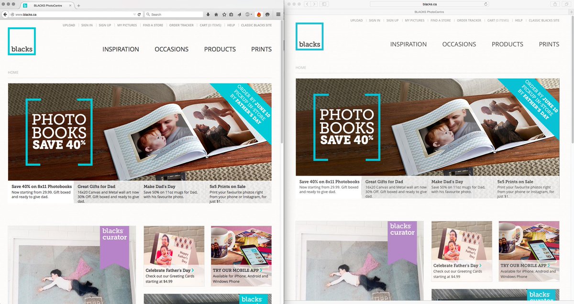Image resolution: width=574 pixels, height=304 pixels.
Task: Click SIGN IN link in Firefox window
Action: point(87,25)
